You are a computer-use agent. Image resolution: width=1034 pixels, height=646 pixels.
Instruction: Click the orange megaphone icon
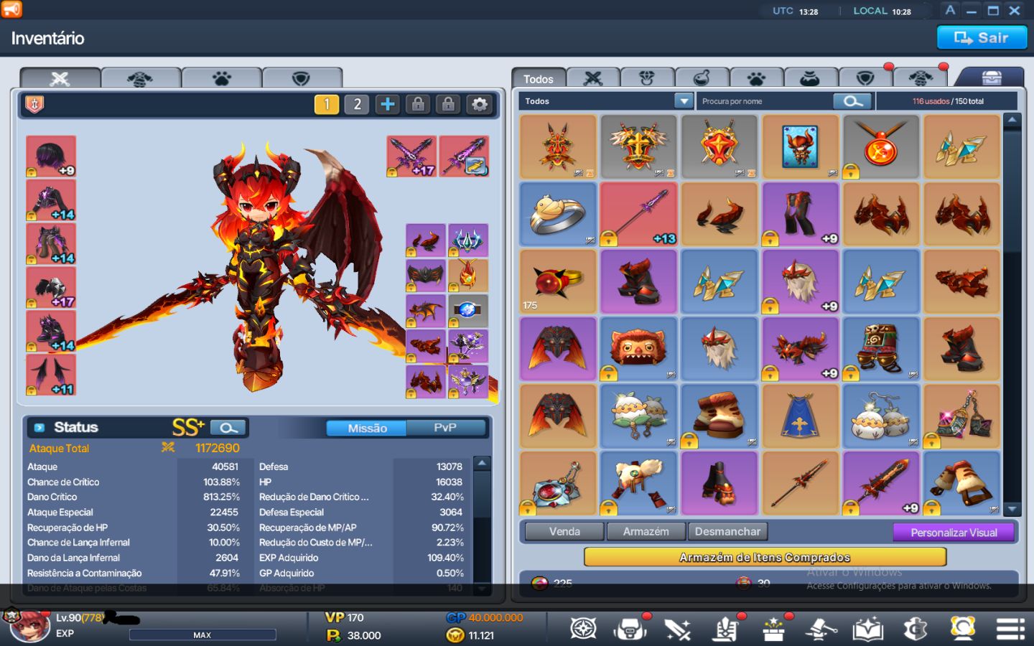pyautogui.click(x=12, y=9)
